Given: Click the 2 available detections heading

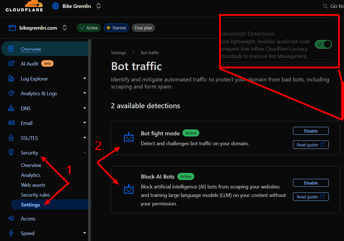Looking at the screenshot, I should pos(145,106).
